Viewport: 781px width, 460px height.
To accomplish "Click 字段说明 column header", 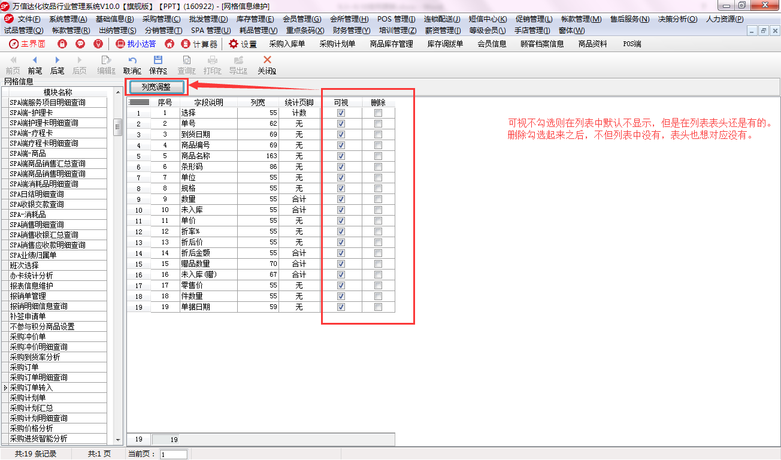I will pos(208,102).
